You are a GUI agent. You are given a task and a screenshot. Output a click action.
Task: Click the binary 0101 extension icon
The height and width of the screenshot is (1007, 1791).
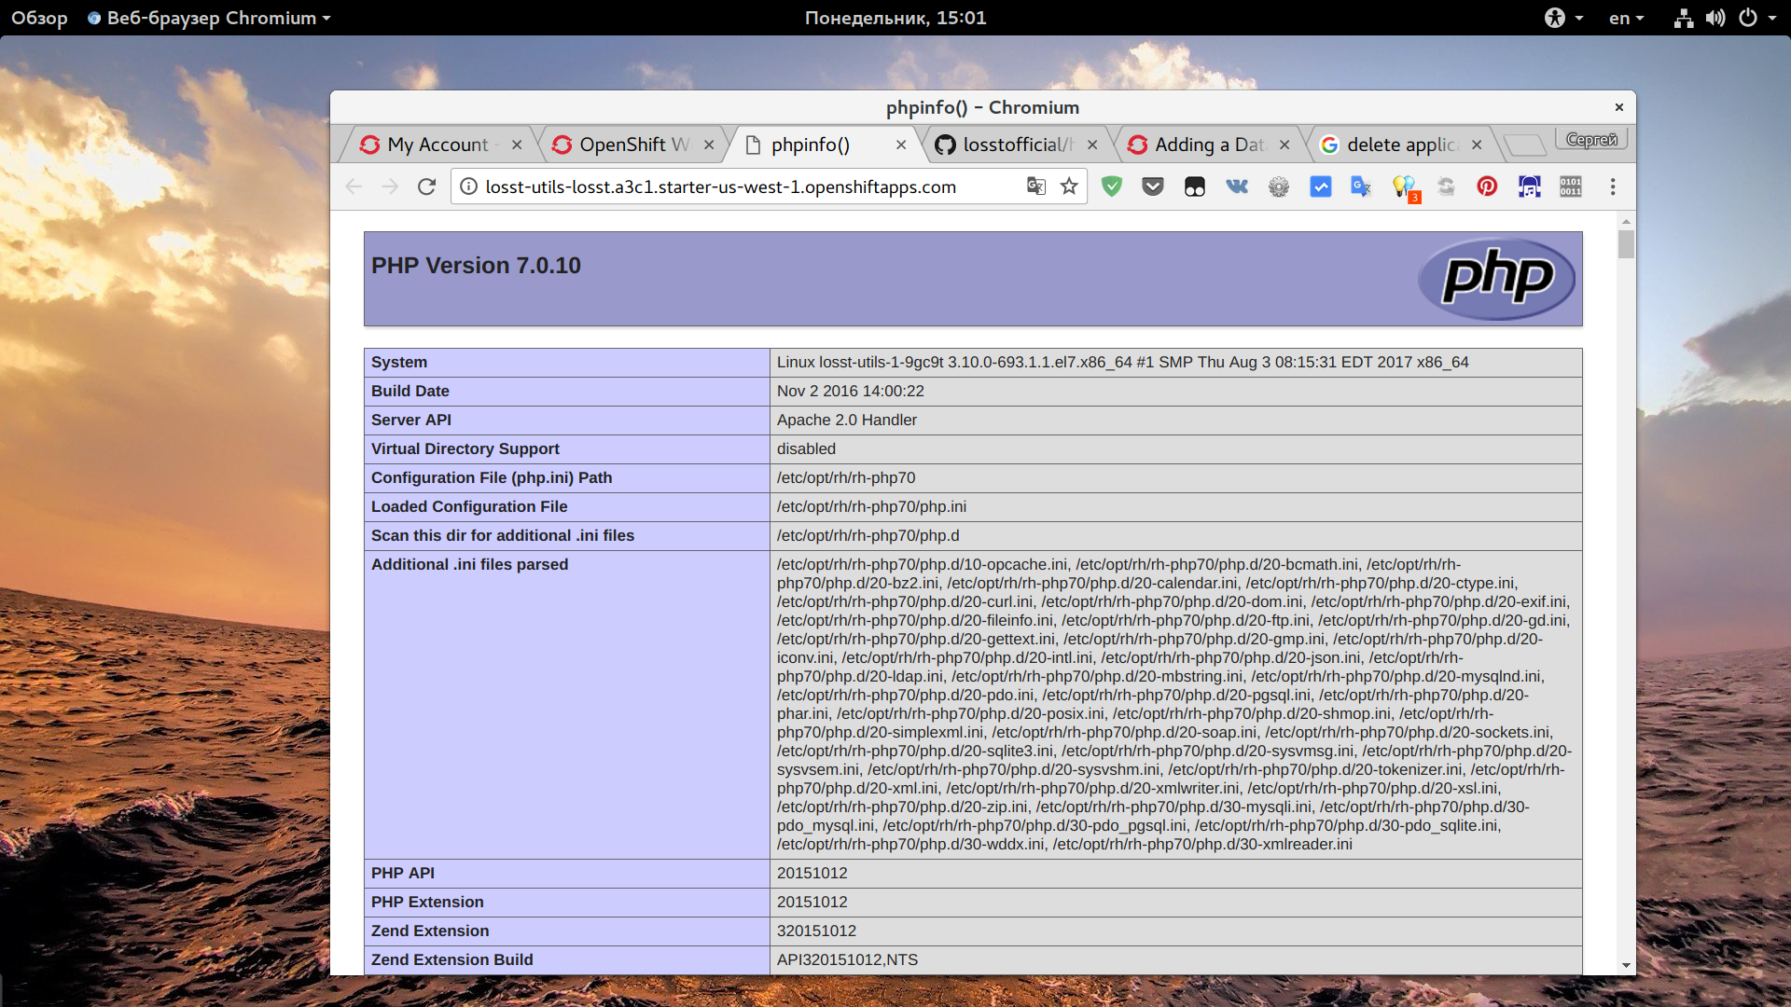pyautogui.click(x=1571, y=186)
